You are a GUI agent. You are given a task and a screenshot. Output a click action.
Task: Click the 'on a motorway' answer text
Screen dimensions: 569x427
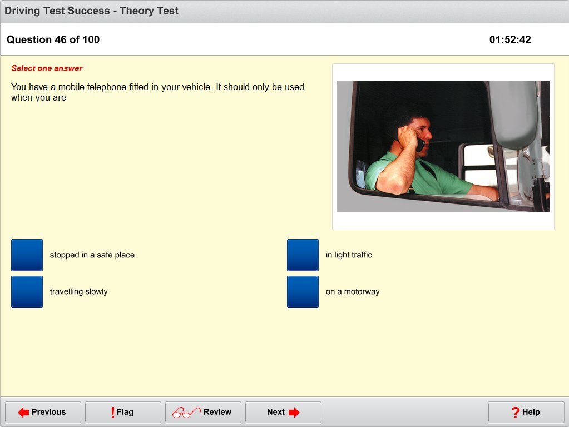(x=353, y=292)
